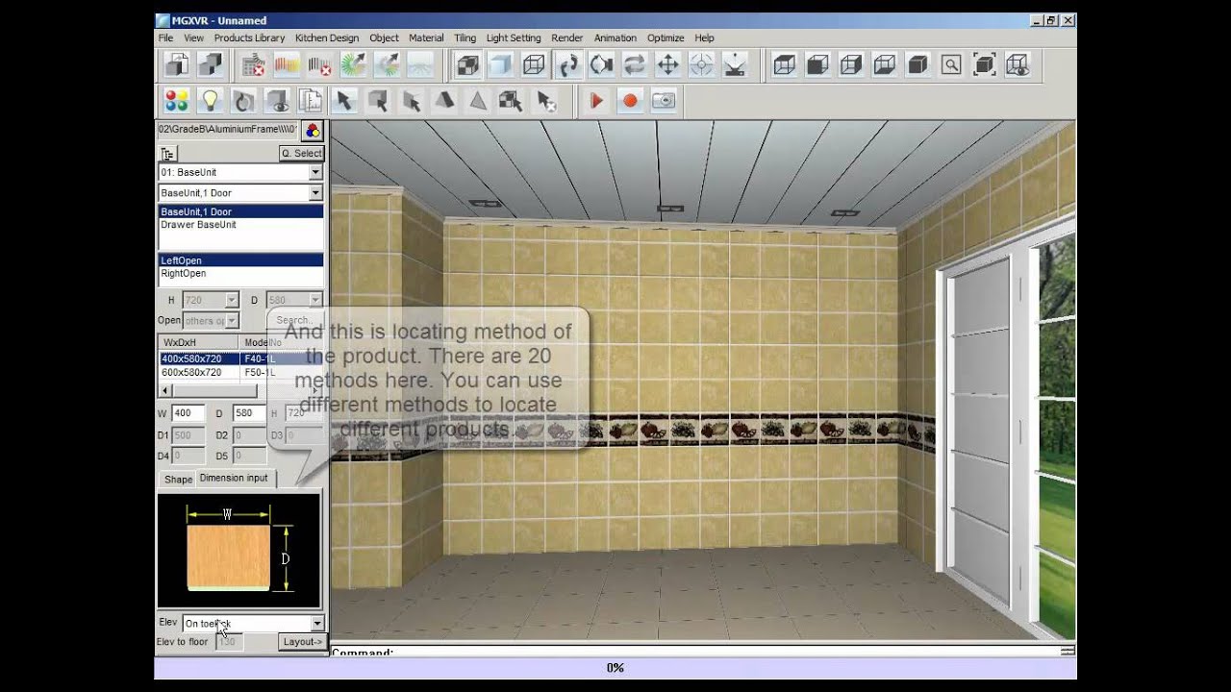Screen dimensions: 1231x692
Task: Click the wireframe cube with dark top icon
Action: point(785,65)
